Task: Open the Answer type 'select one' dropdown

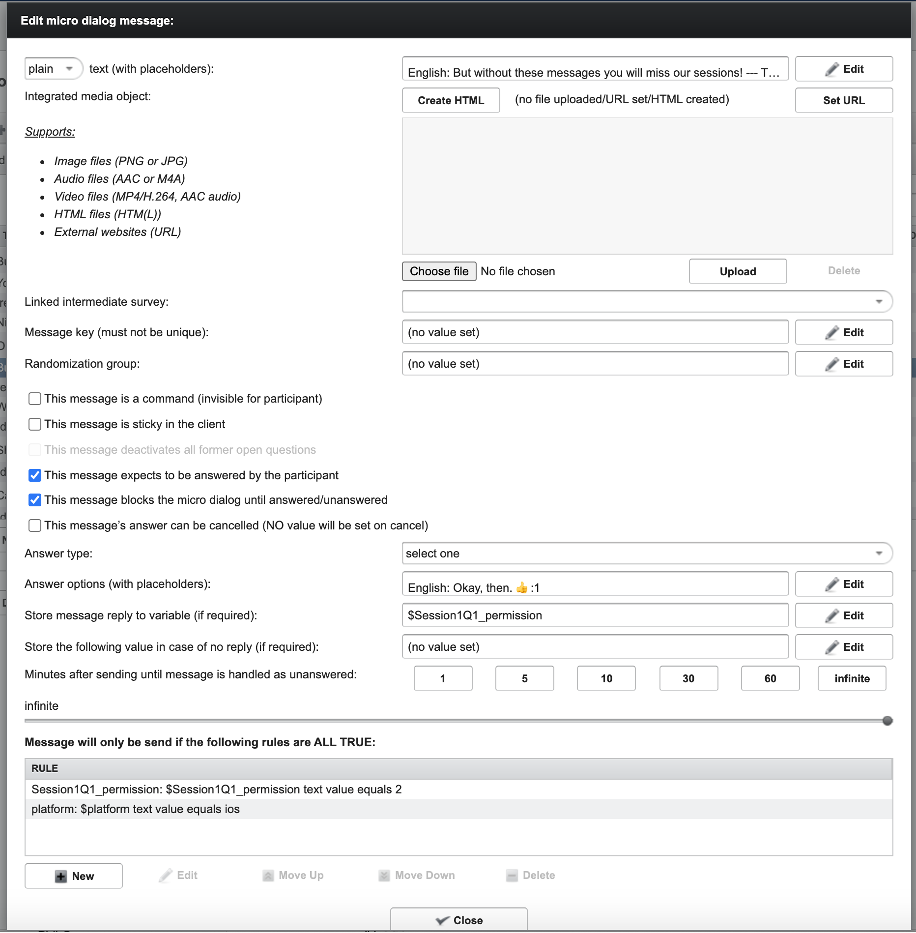Action: coord(647,554)
